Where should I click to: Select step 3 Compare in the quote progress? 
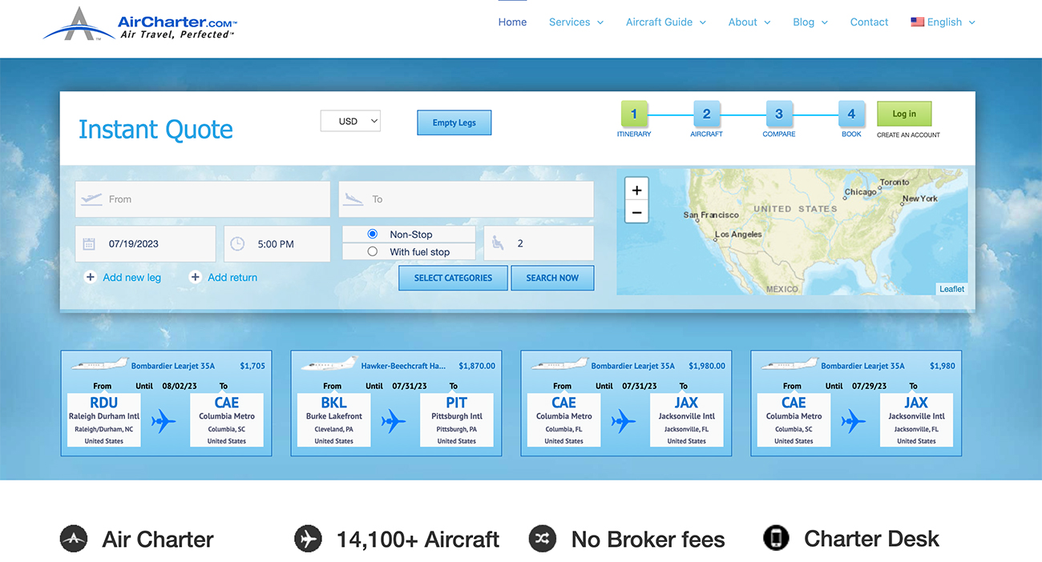pyautogui.click(x=778, y=114)
